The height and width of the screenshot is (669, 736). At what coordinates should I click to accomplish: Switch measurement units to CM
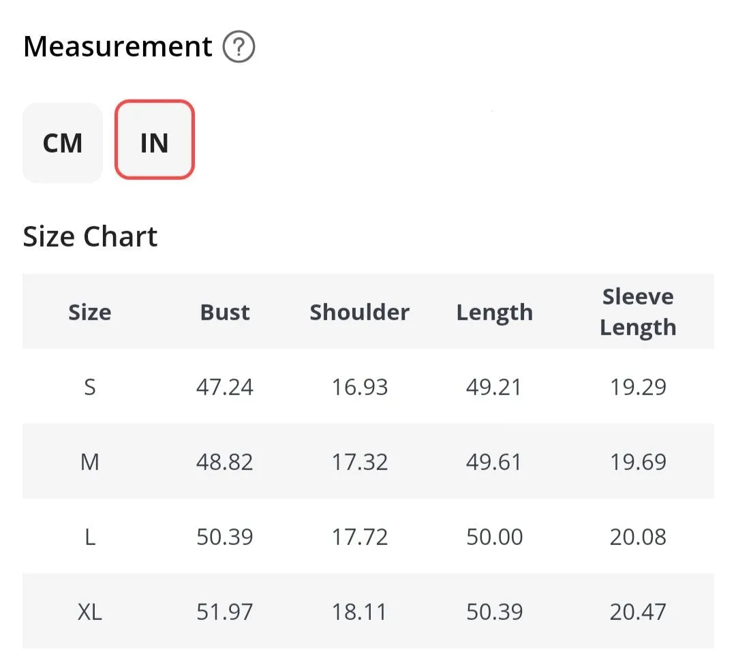[x=63, y=142]
